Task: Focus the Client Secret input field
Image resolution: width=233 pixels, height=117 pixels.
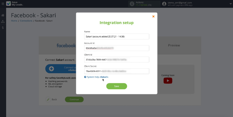Action: tap(116, 71)
